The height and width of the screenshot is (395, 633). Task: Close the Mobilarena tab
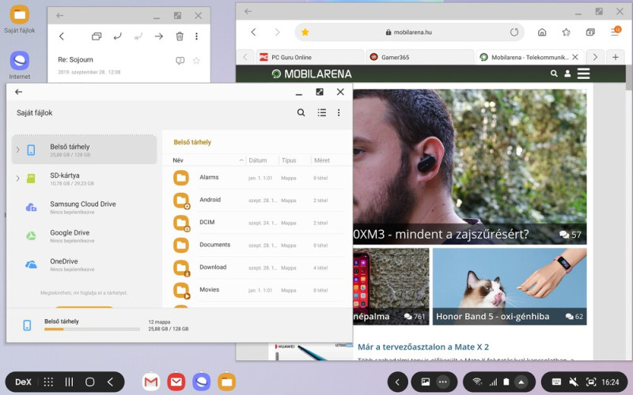575,57
